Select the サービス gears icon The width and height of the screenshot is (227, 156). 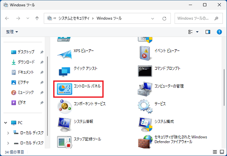click(x=145, y=106)
